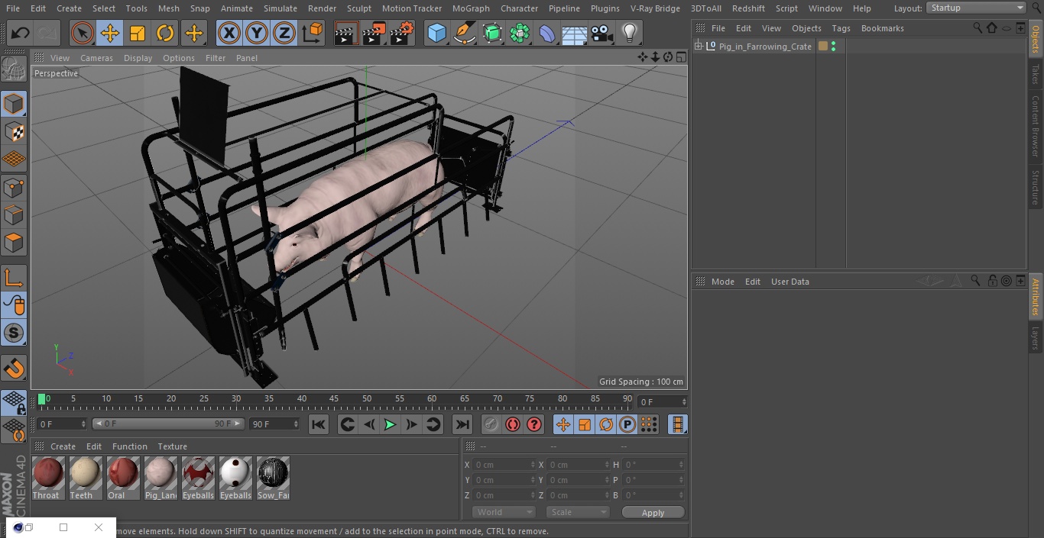Switch to Texture mode checkered cube
Image resolution: width=1044 pixels, height=538 pixels.
point(14,131)
